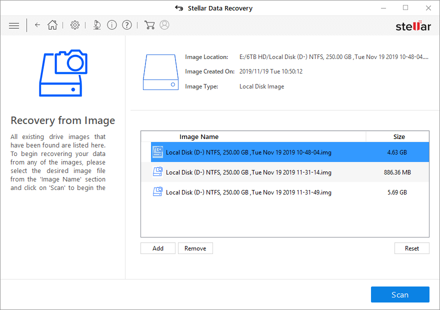Open Help question mark icon
440x310 pixels.
[127, 25]
